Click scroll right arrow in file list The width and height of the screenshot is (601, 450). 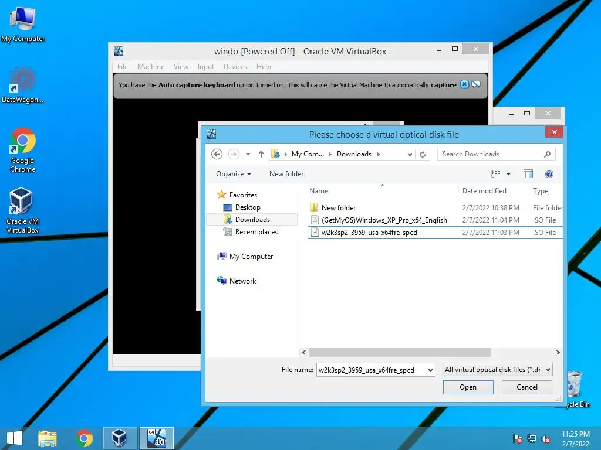click(558, 352)
